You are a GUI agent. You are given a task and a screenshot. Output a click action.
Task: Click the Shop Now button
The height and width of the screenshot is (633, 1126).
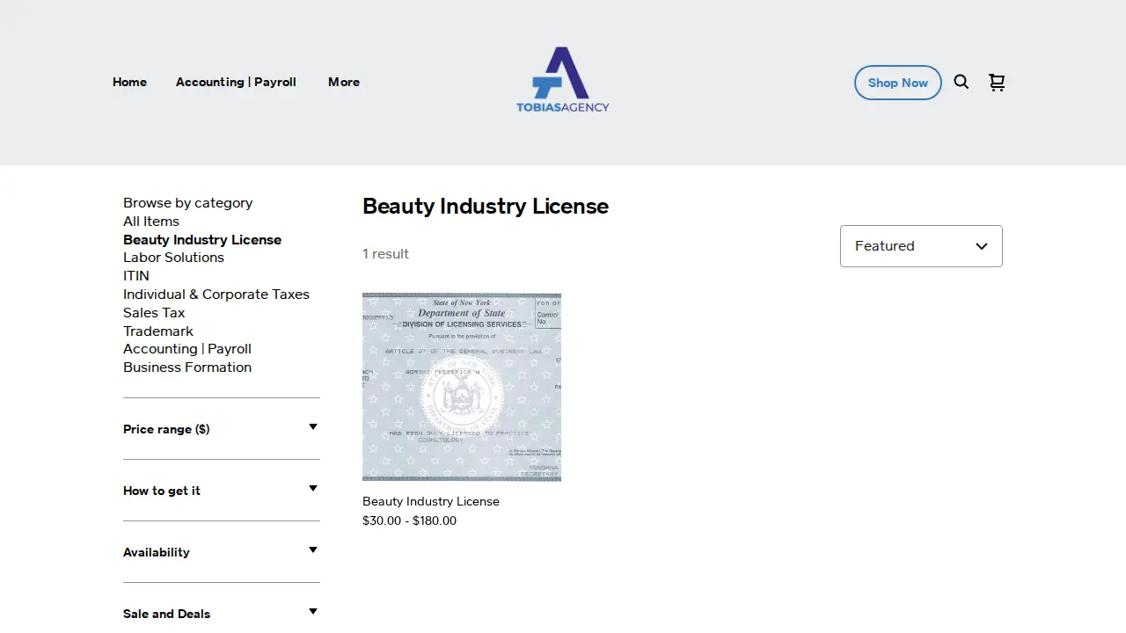[898, 83]
